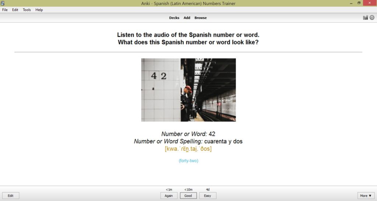This screenshot has height=201, width=377.
Task: Click the '<10m' interval label
Action: pyautogui.click(x=188, y=190)
